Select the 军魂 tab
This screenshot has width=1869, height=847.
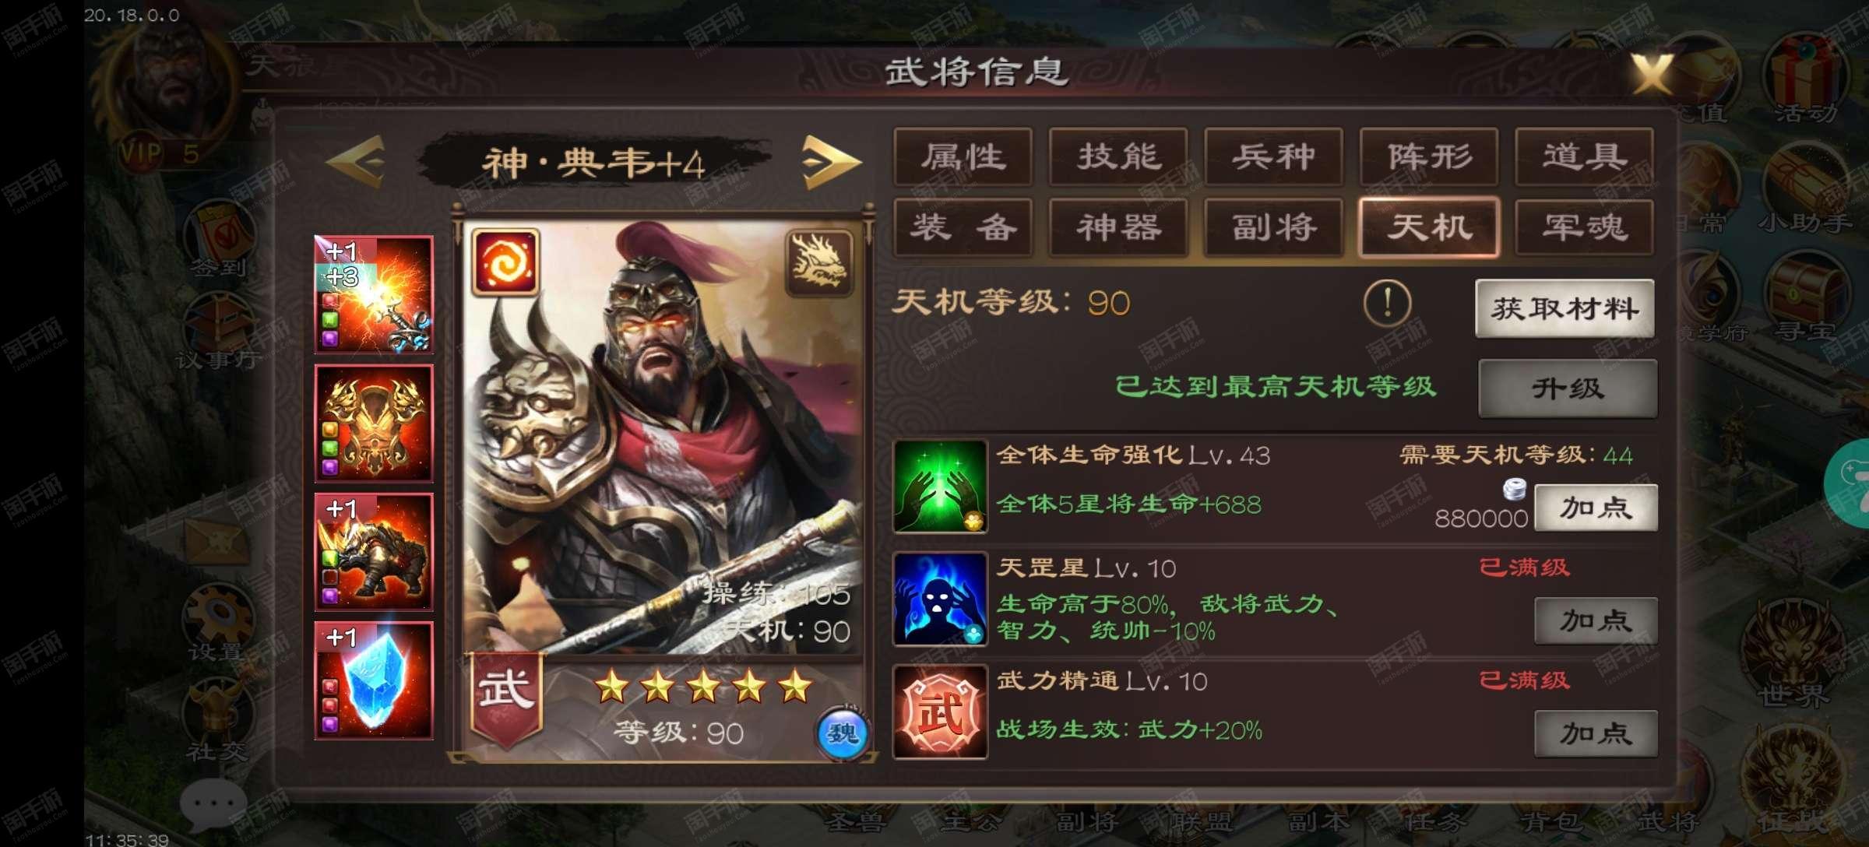1585,227
